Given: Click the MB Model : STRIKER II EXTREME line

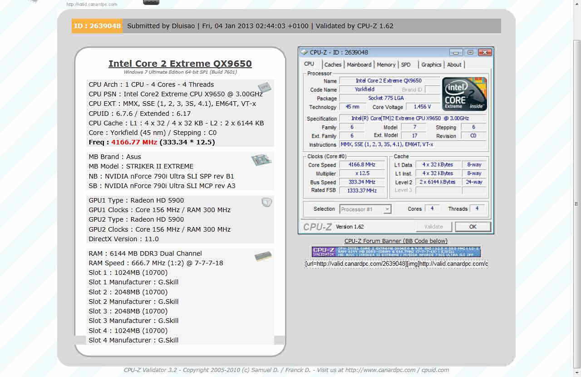Looking at the screenshot, I should point(141,166).
